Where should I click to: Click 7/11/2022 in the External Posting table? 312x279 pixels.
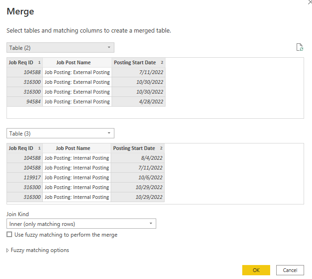point(139,72)
